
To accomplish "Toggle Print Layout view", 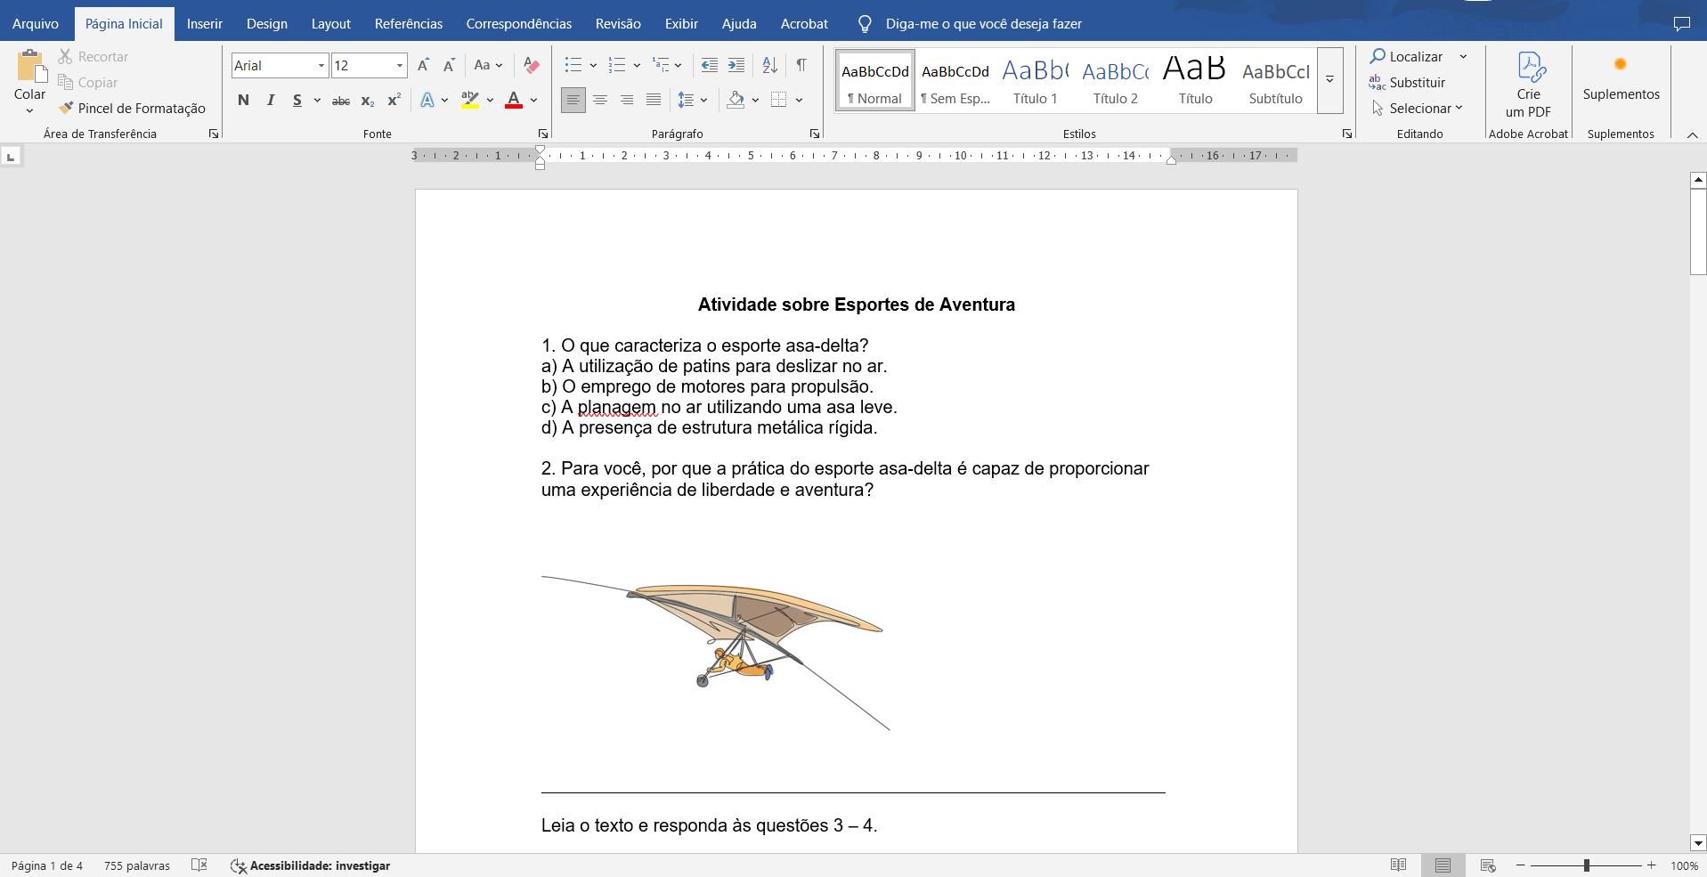I will 1443,865.
